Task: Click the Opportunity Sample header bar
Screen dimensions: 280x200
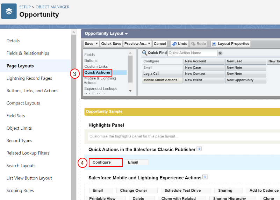Action: (182, 112)
